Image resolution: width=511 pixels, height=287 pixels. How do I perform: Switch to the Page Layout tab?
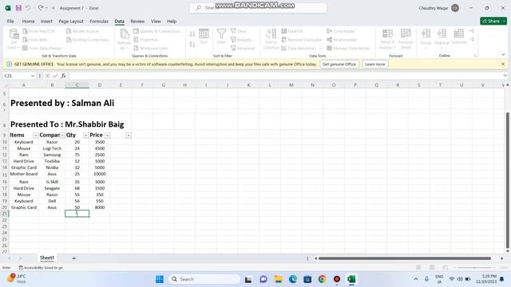click(71, 22)
